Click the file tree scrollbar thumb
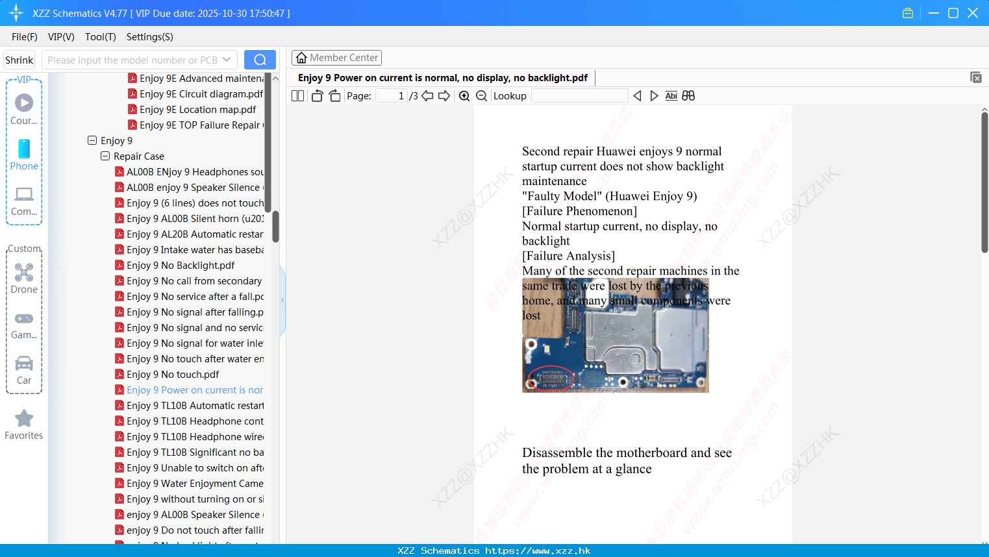 (275, 227)
